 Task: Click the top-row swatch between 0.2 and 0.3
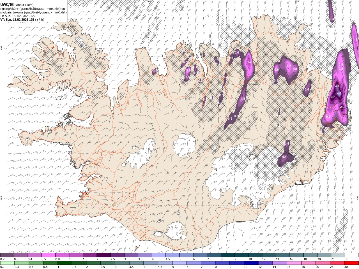click(x=7, y=255)
